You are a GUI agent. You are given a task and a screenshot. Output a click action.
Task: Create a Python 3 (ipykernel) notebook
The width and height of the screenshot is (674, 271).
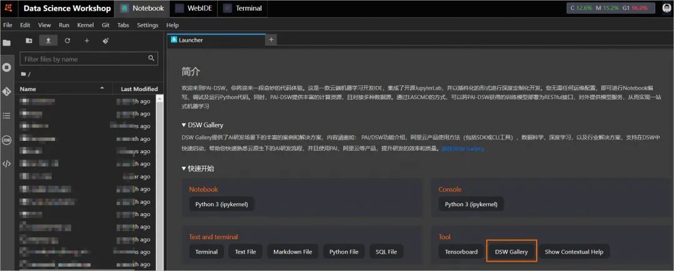pos(222,204)
